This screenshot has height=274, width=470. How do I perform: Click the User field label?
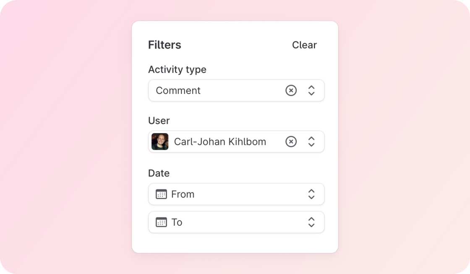point(159,121)
